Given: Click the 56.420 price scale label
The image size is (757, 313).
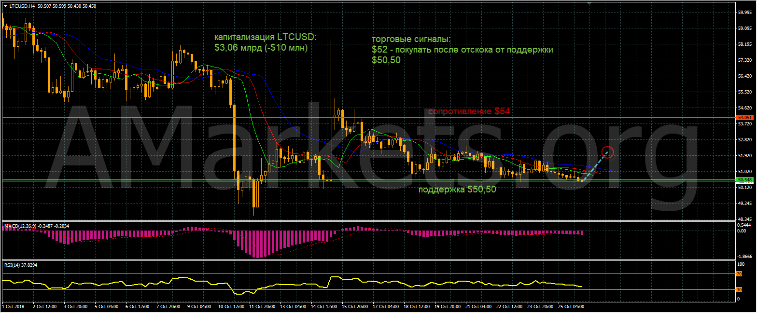Looking at the screenshot, I should 744,76.
